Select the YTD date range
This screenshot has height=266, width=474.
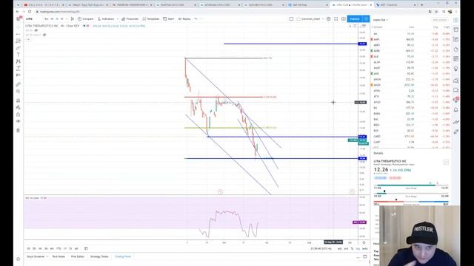(59, 248)
